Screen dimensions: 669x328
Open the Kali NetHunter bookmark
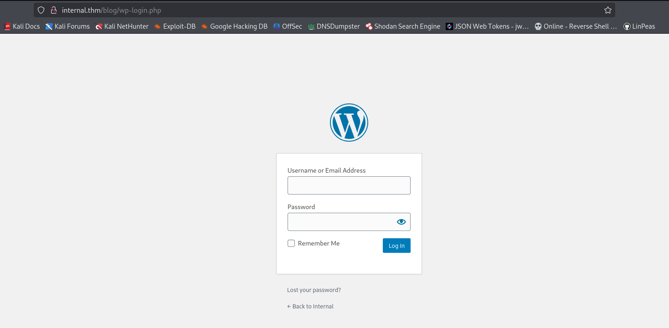[122, 26]
